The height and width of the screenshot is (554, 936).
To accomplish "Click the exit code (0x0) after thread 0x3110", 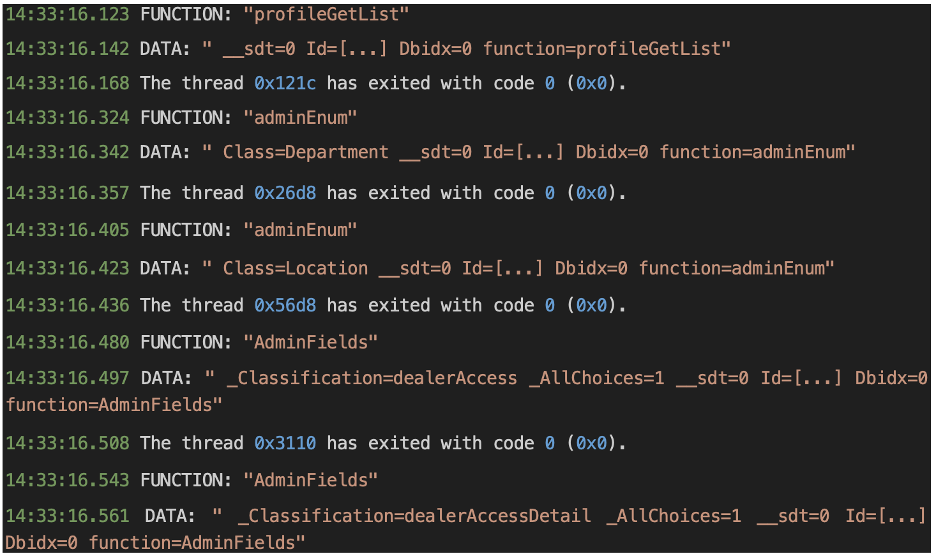I will pos(592,443).
